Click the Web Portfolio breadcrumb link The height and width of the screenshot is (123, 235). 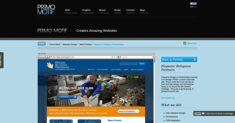86,44
